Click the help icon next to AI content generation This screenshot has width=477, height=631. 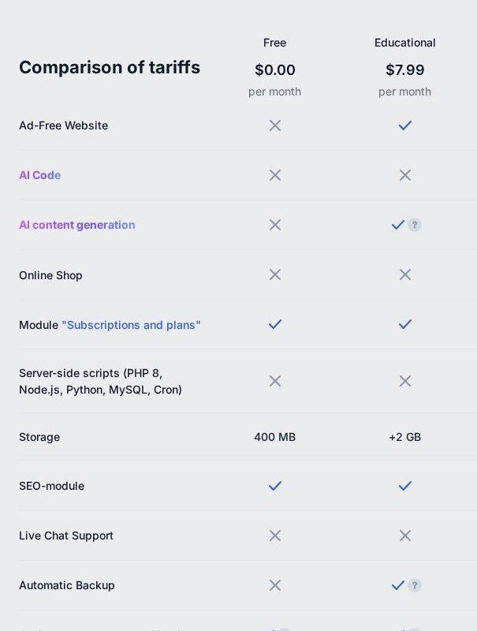pyautogui.click(x=414, y=225)
